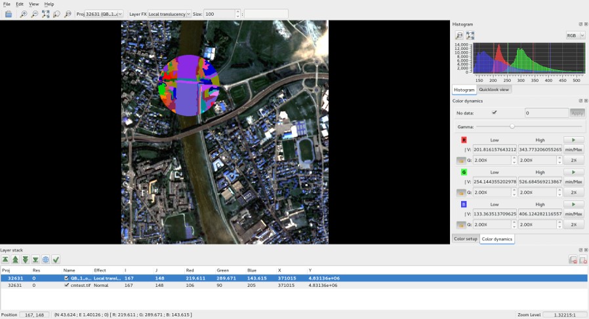This screenshot has width=589, height=319.
Task: Open the Proj 32631 dropdown
Action: point(105,14)
